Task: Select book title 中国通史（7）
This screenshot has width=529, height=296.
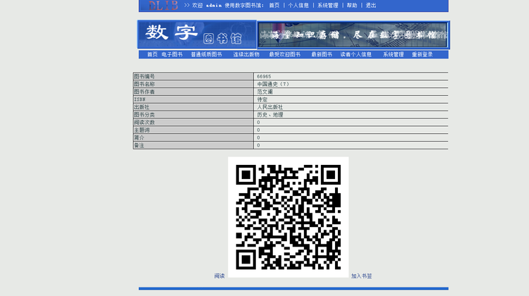Action: coord(273,84)
